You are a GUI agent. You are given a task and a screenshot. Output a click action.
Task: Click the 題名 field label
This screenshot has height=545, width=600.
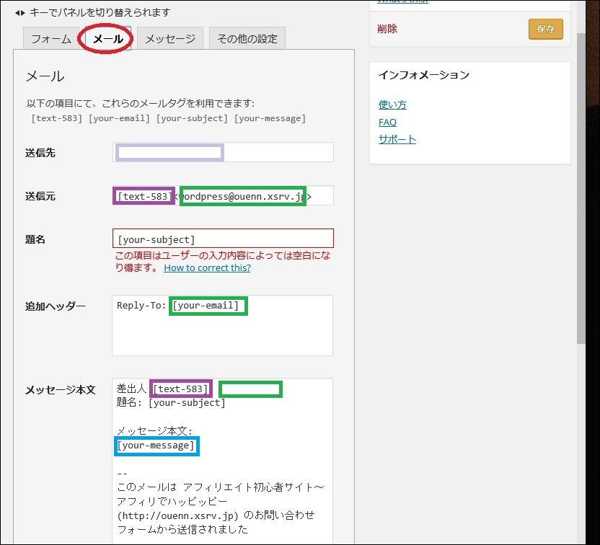pos(35,239)
